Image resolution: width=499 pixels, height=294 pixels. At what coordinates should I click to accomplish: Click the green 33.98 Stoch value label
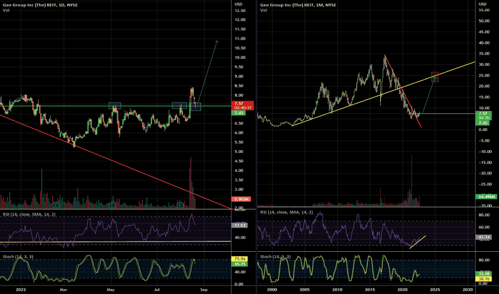483,274
